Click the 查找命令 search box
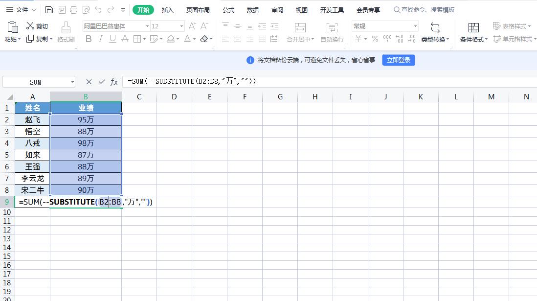 pyautogui.click(x=424, y=10)
